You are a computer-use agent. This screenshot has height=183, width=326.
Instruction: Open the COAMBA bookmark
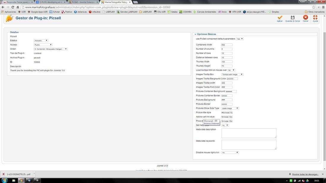coord(185,12)
